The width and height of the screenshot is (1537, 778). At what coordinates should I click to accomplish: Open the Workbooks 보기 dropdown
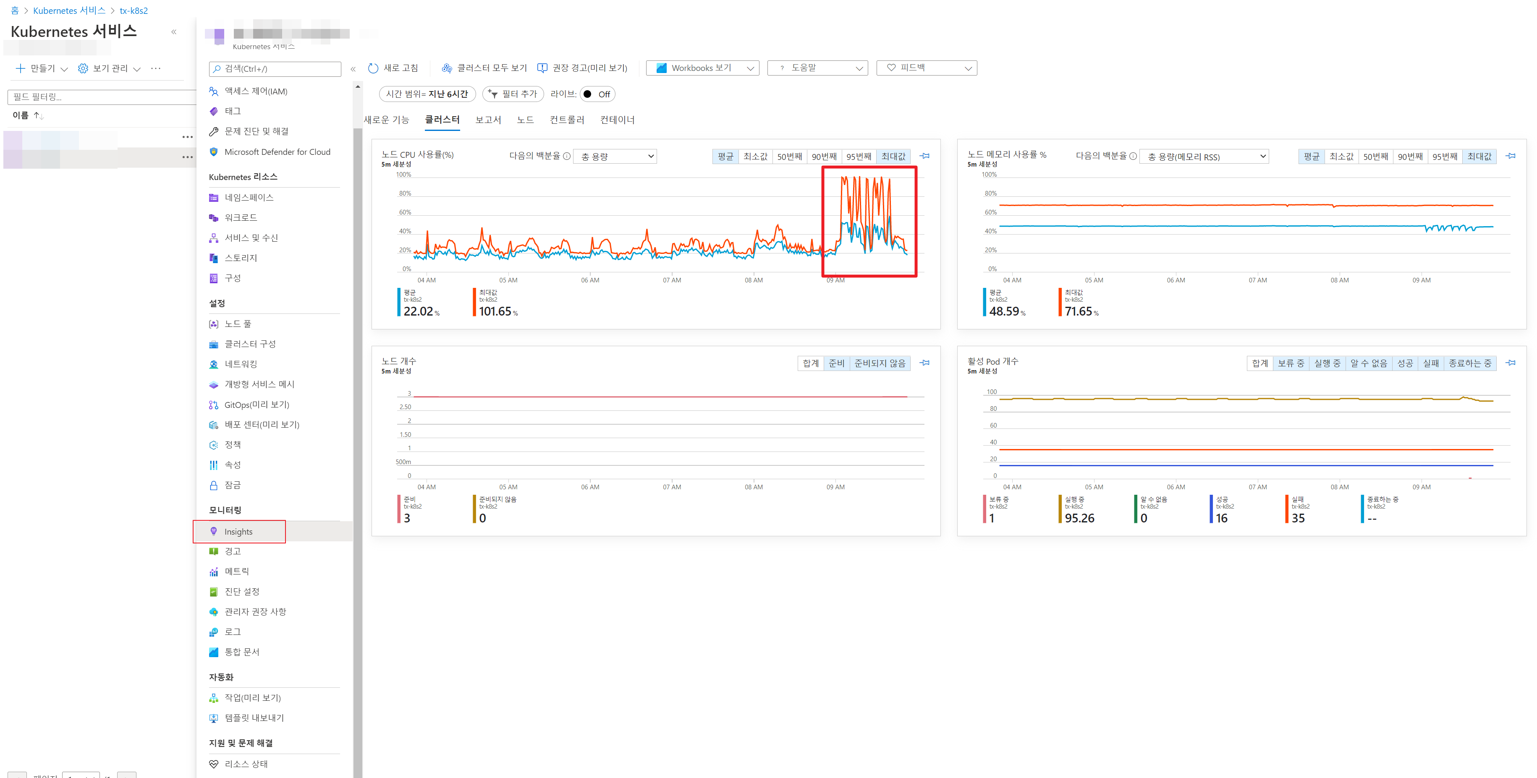click(x=702, y=68)
